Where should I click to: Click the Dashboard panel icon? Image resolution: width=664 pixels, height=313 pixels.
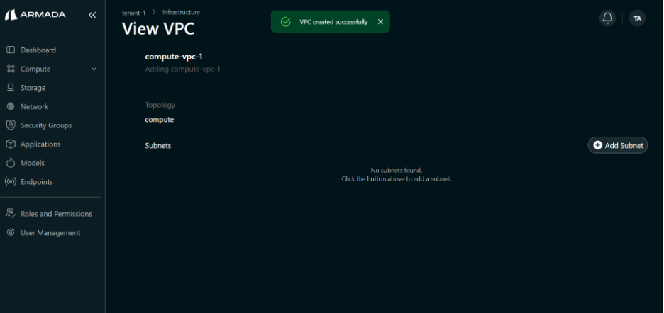[x=11, y=50]
